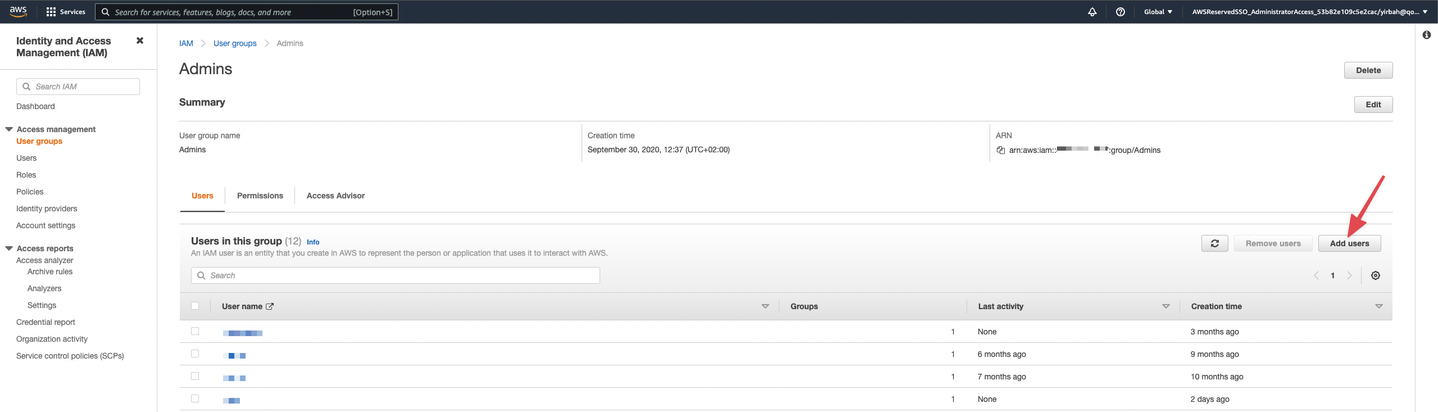
Task: Open Users in the sidebar
Action: pyautogui.click(x=26, y=158)
